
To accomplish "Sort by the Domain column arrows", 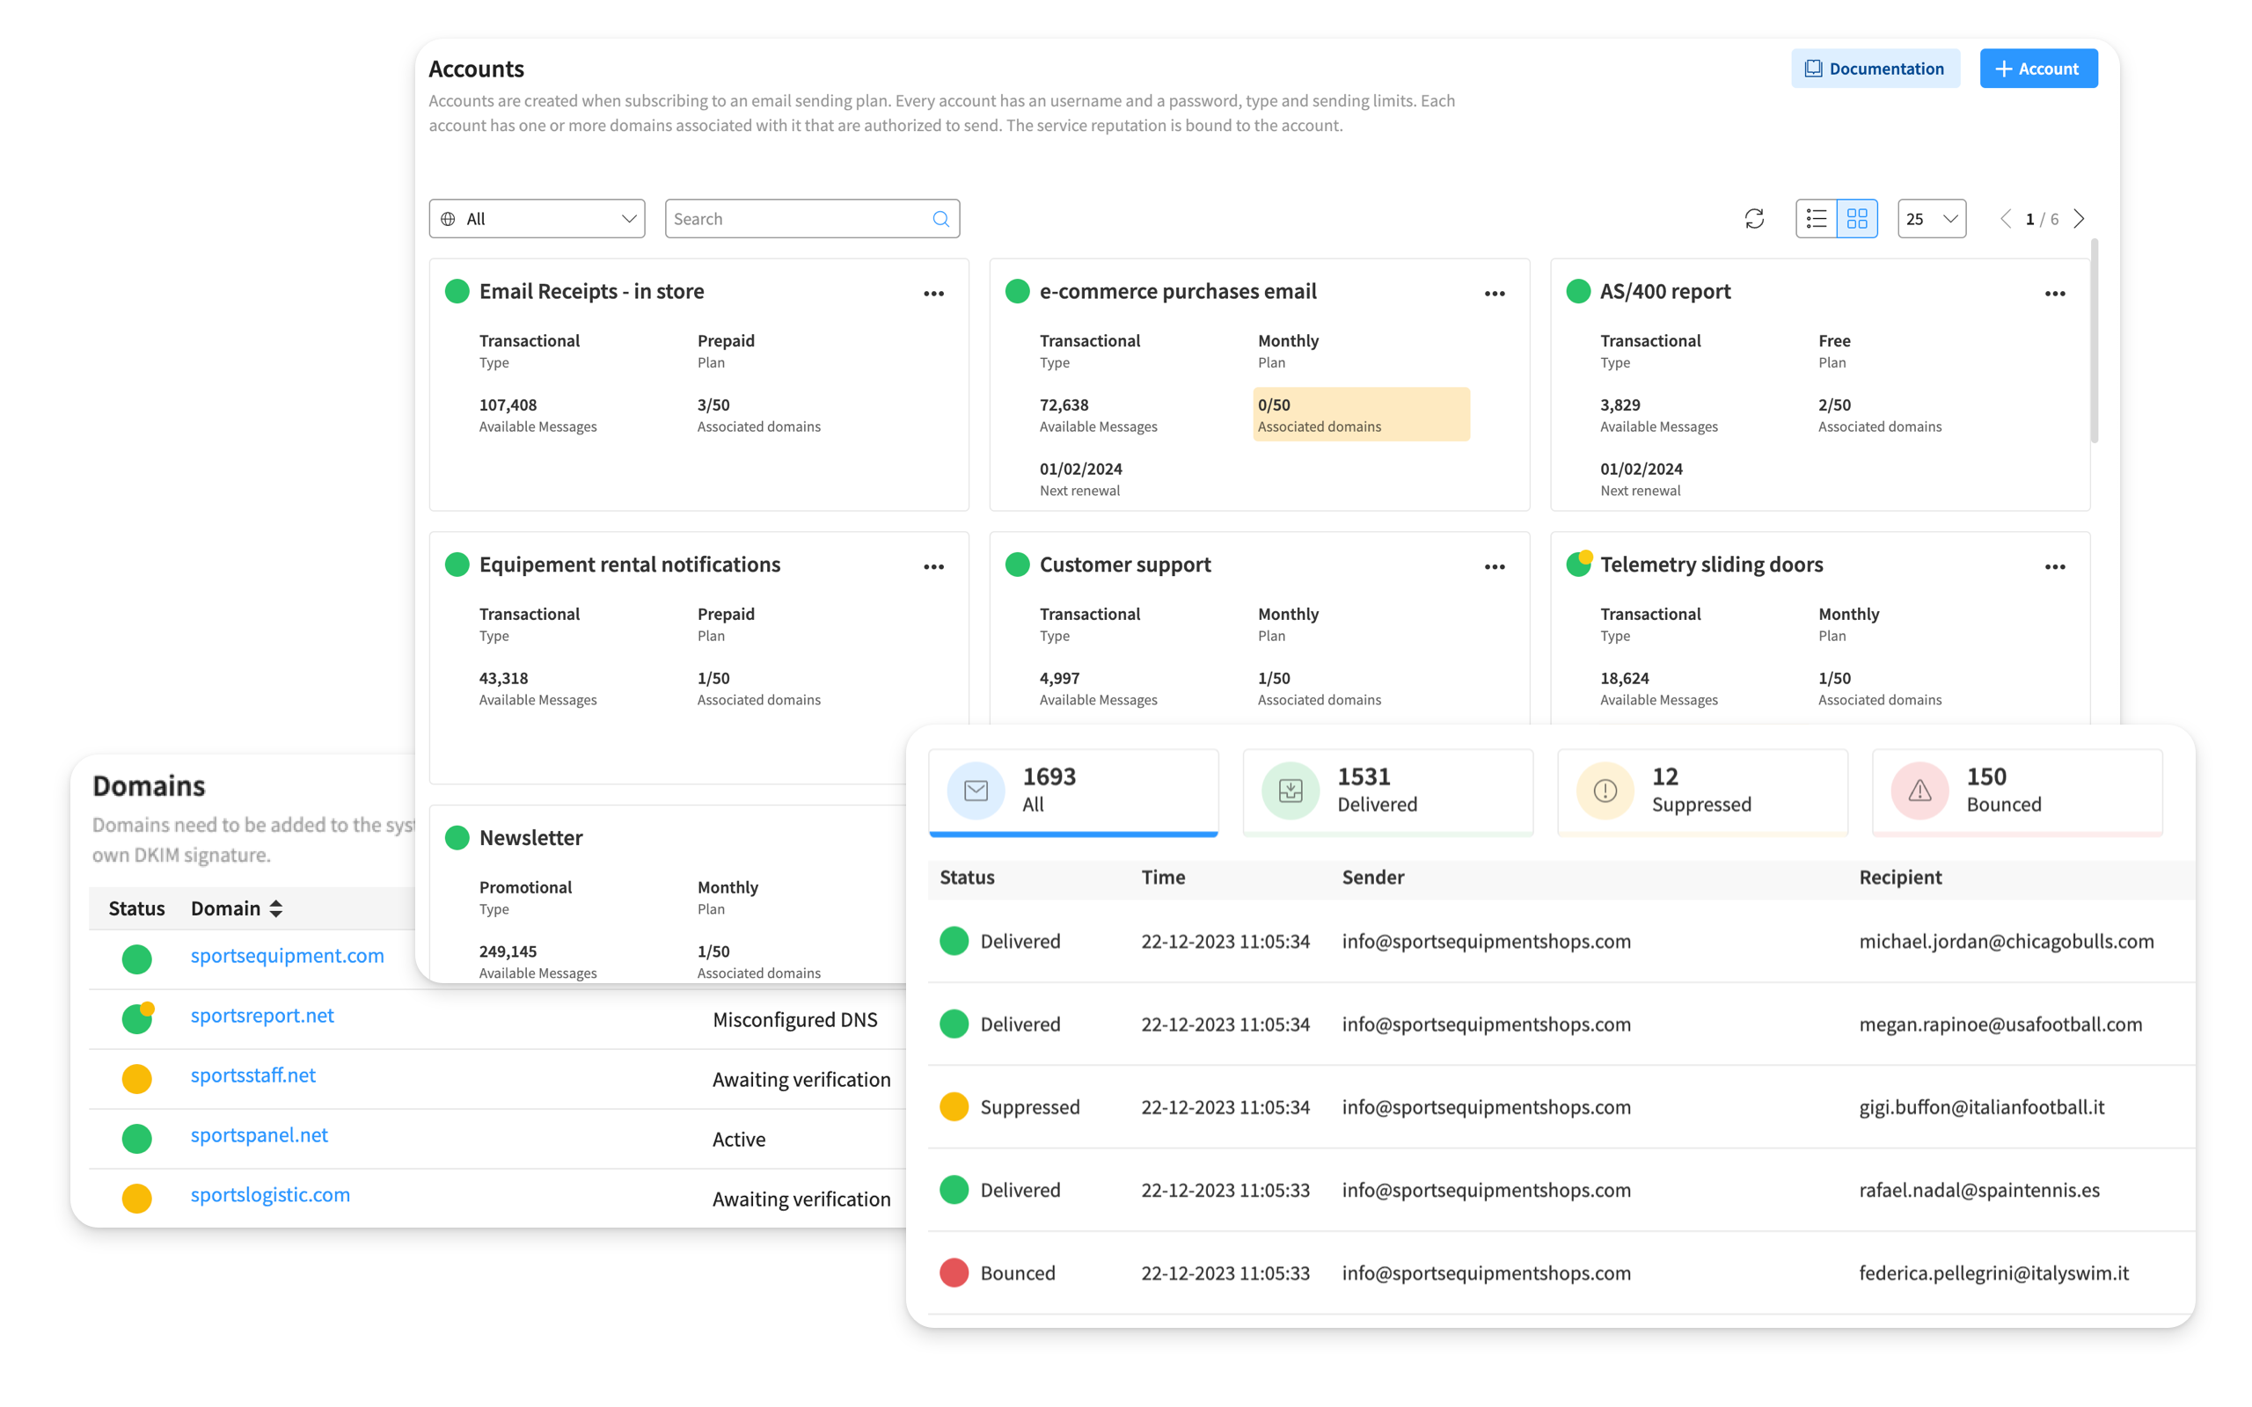I will click(275, 909).
